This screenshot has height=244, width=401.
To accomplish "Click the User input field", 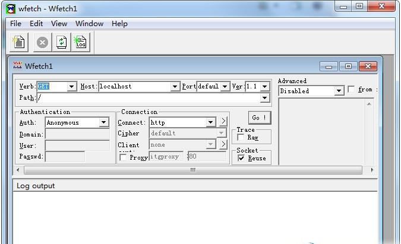I will 77,145.
